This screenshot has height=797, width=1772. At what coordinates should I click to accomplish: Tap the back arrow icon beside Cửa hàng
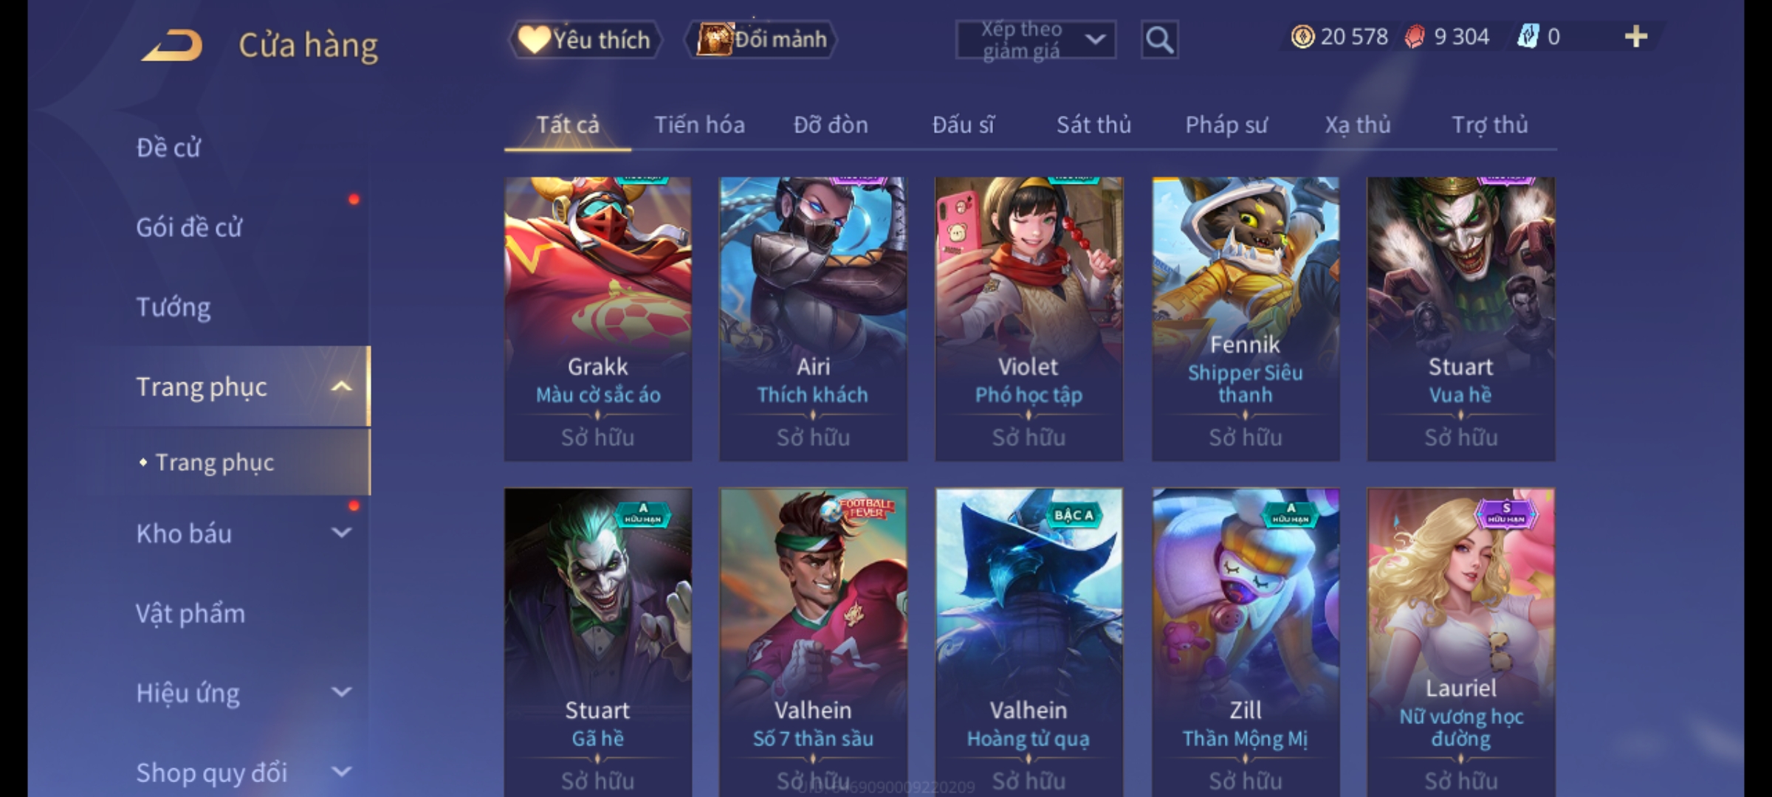click(172, 45)
